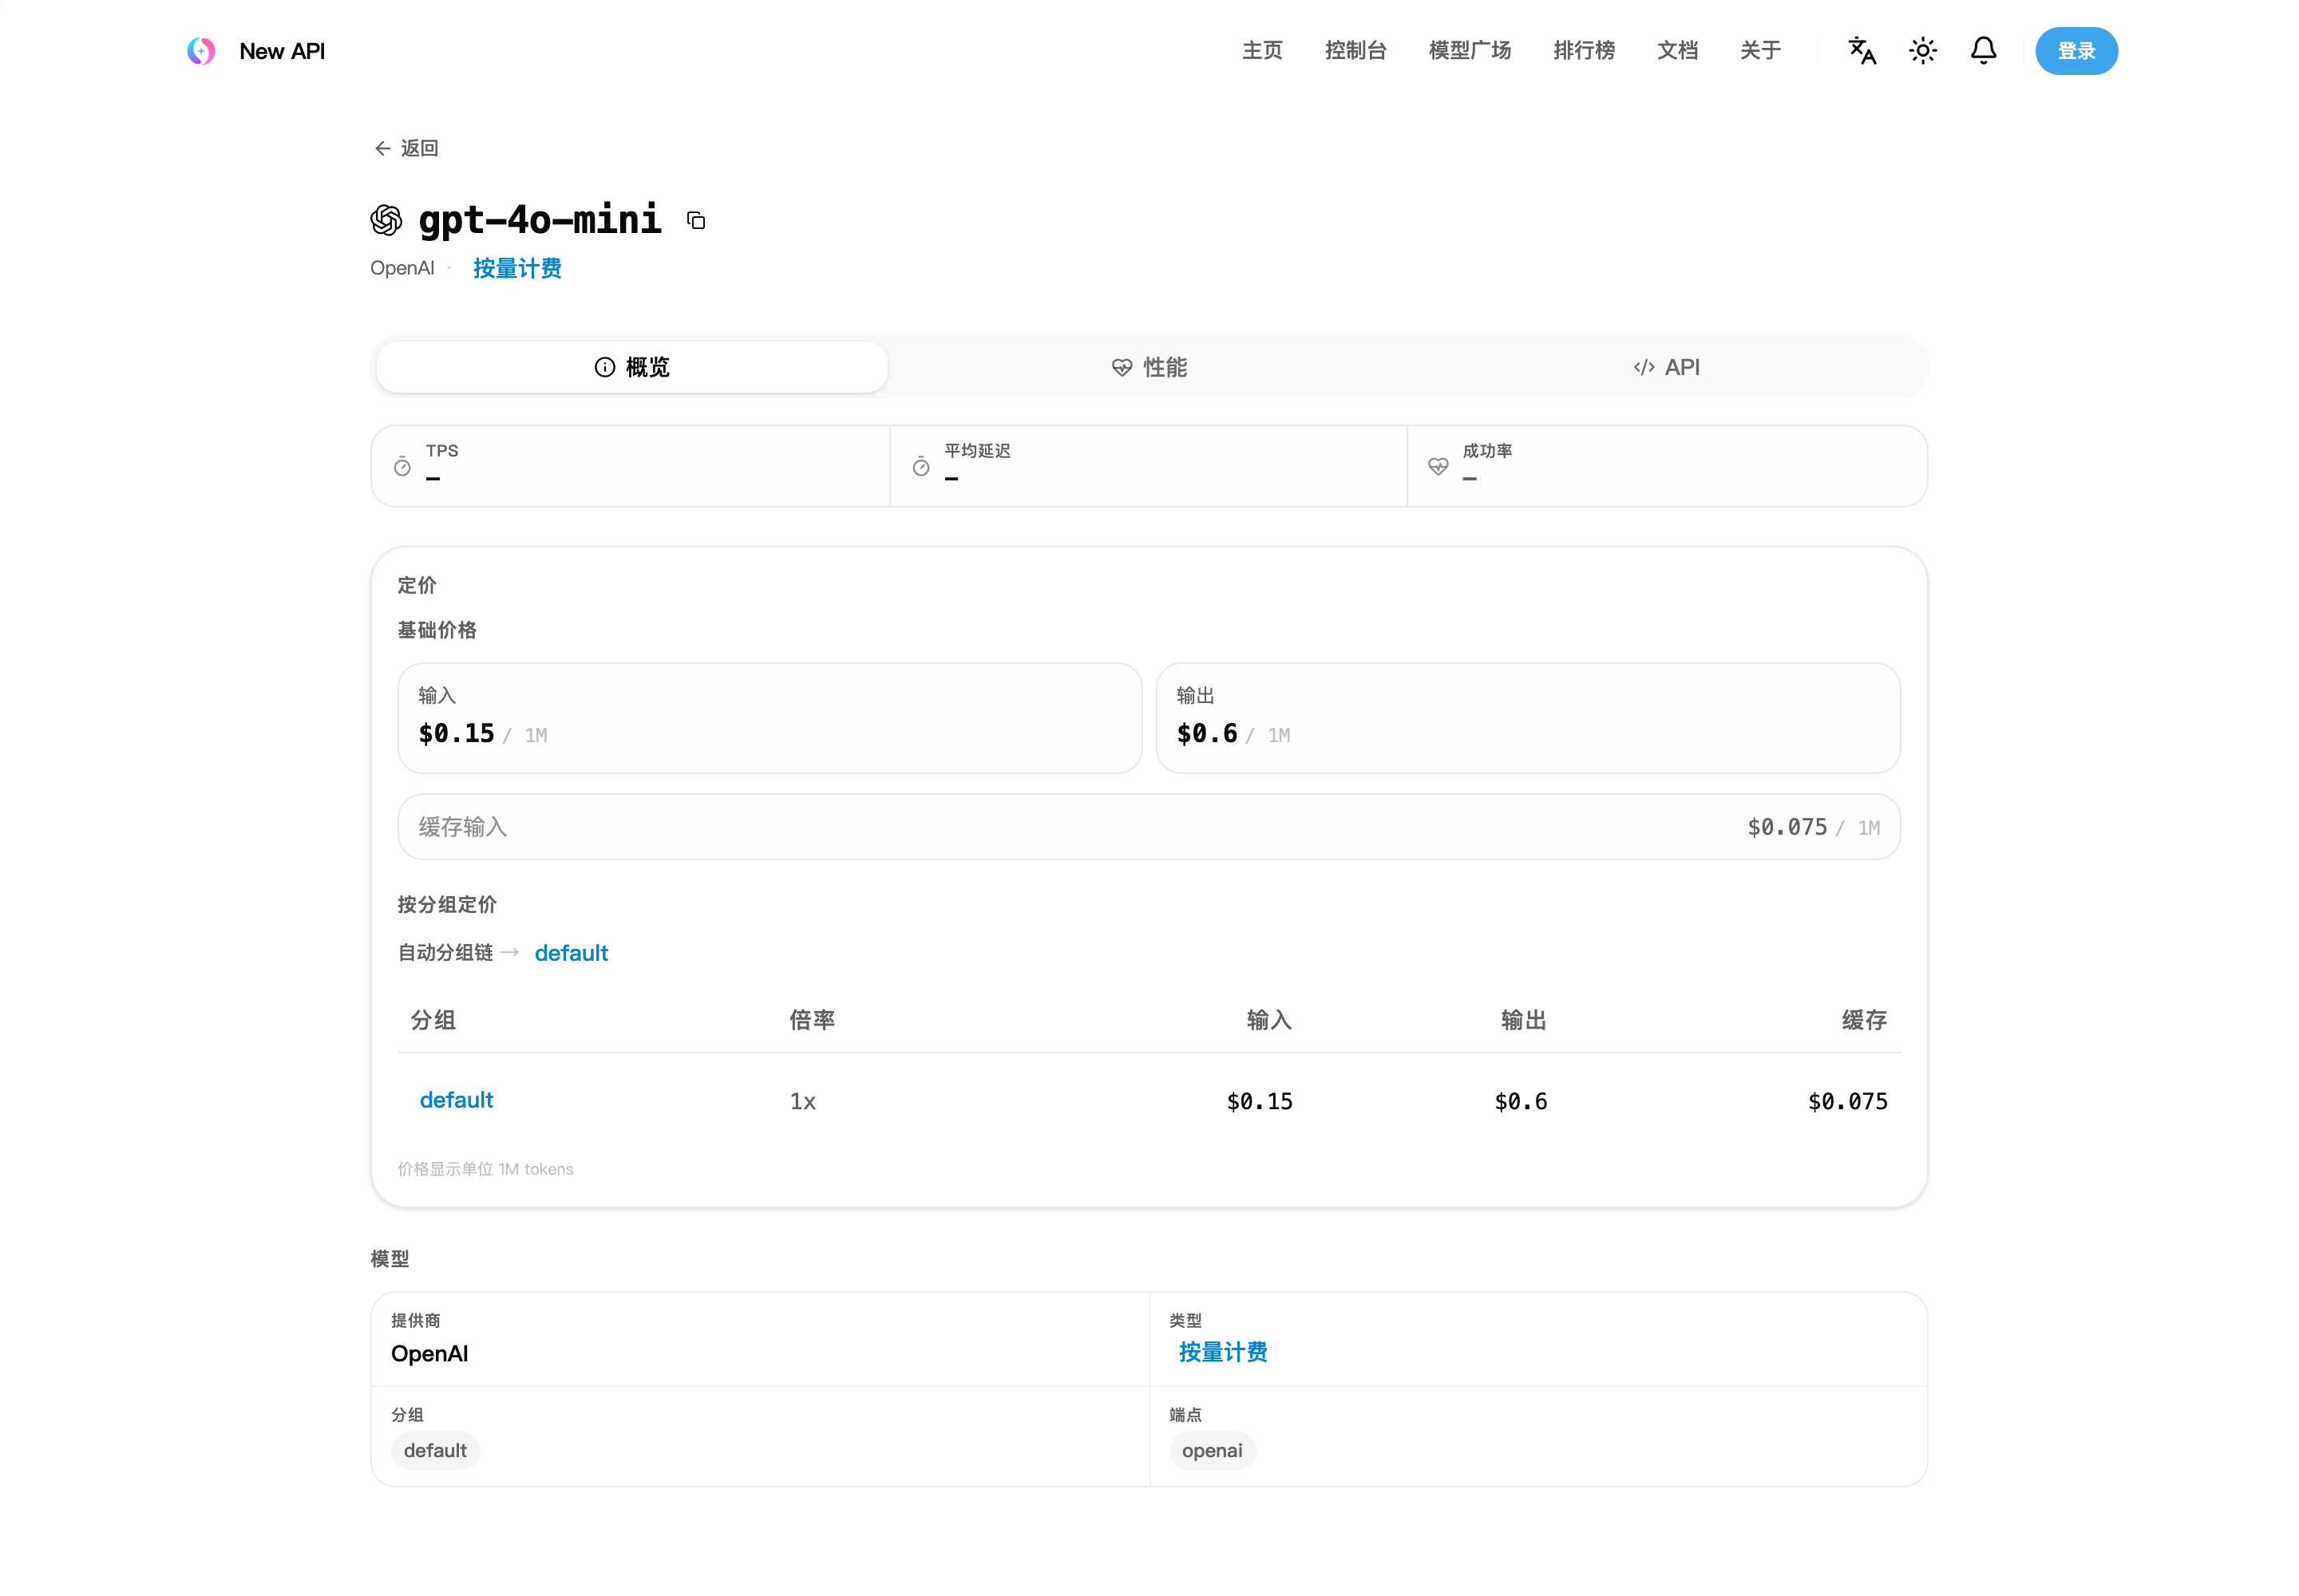
Task: Click the 平均延迟 timer icon
Action: pos(921,467)
